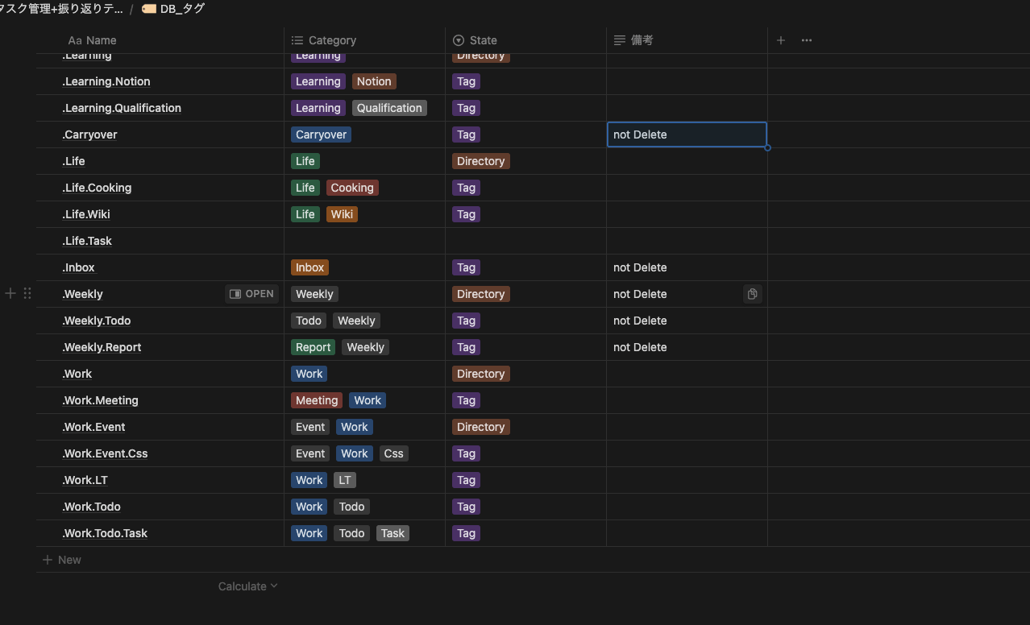Click the Directory state of .Work.Event row
Image resolution: width=1030 pixels, height=625 pixels.
coord(480,427)
